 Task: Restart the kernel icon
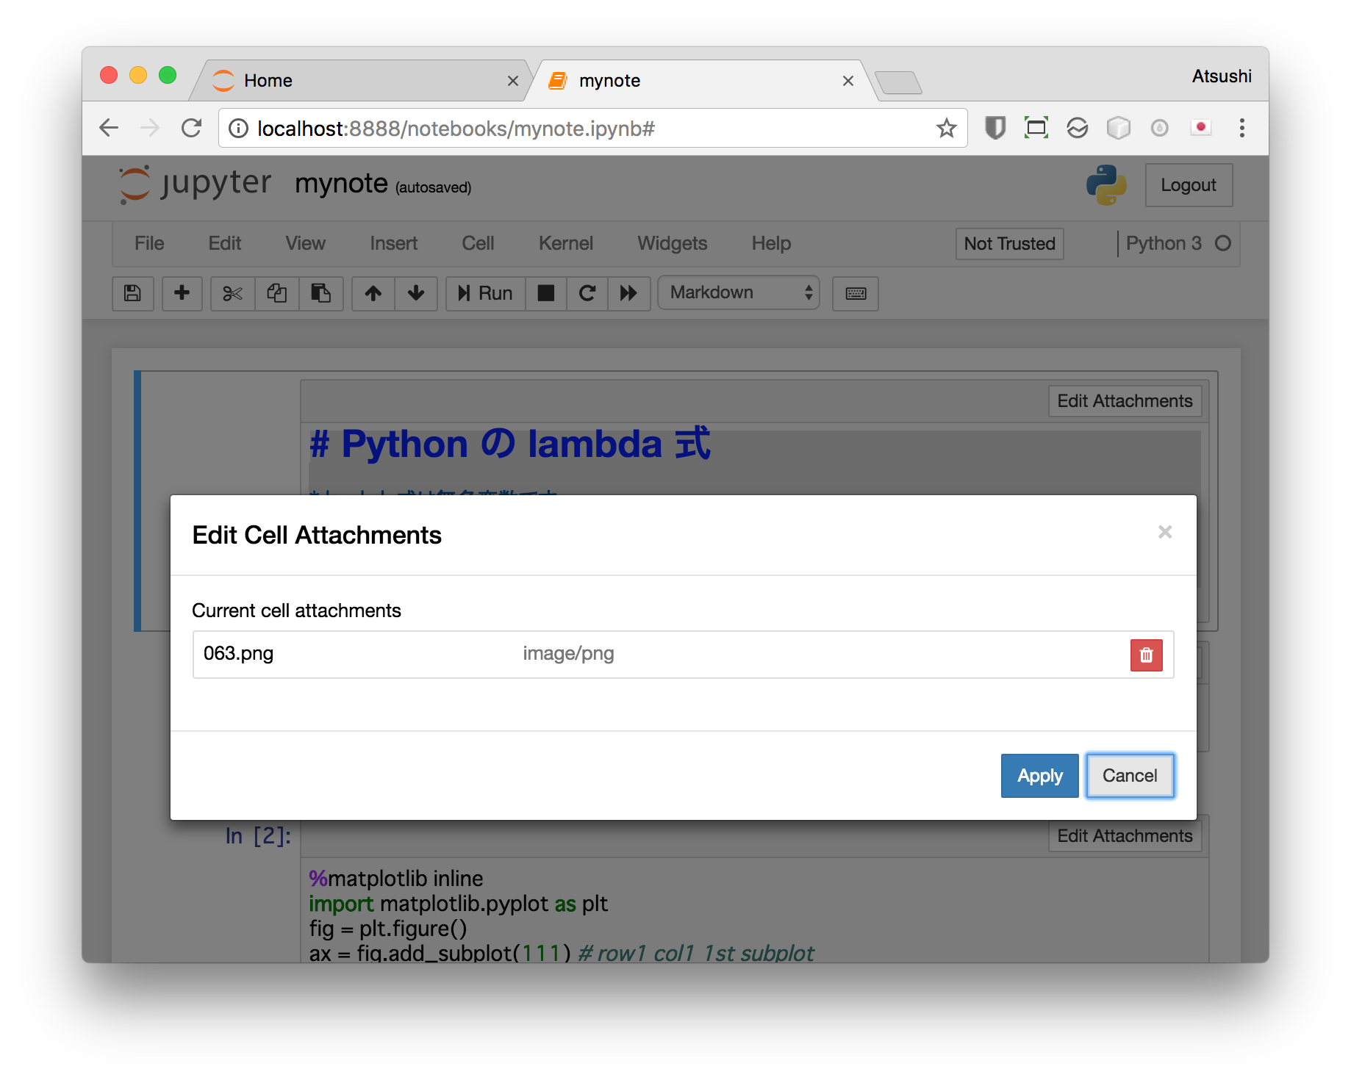(587, 293)
